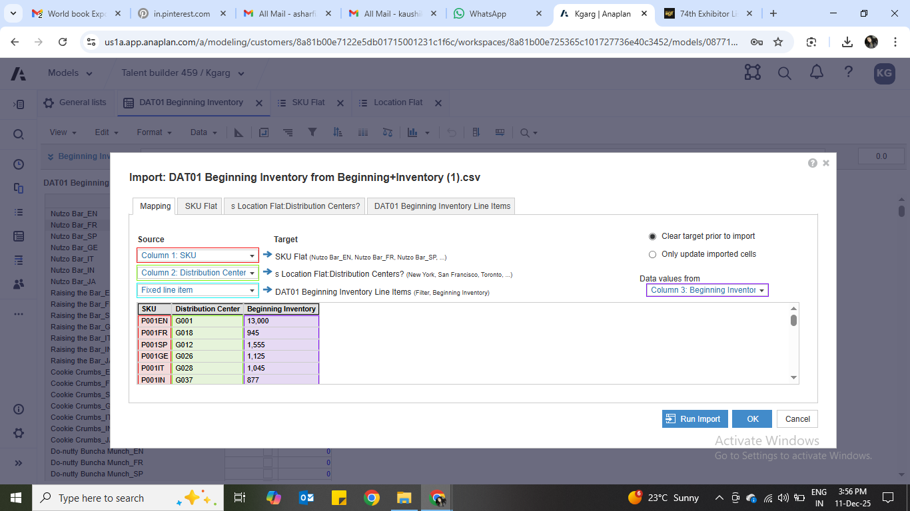
Task: Open Anaplan header search magnifier
Action: pyautogui.click(x=785, y=73)
